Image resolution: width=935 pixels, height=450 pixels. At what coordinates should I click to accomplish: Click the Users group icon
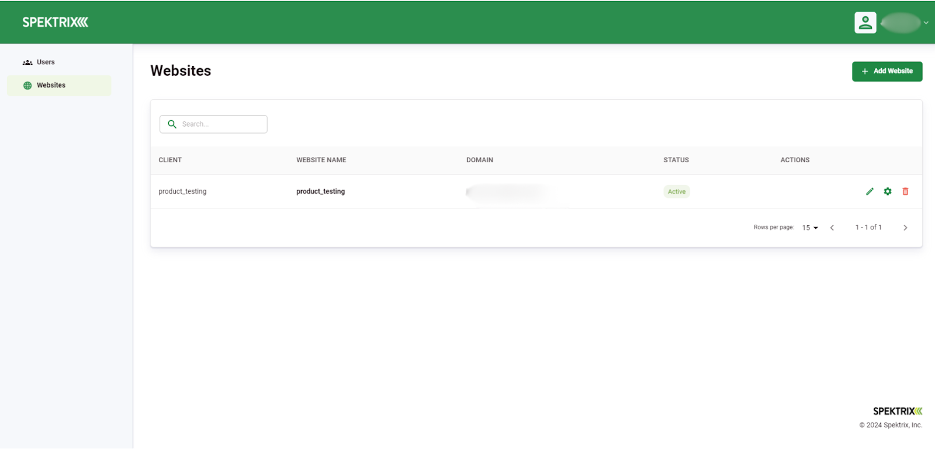pyautogui.click(x=27, y=62)
